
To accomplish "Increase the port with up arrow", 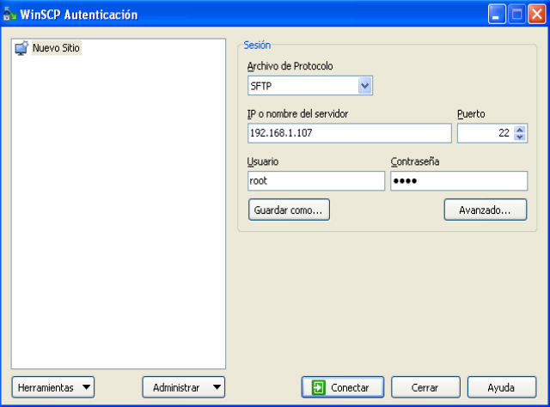I will pos(520,130).
